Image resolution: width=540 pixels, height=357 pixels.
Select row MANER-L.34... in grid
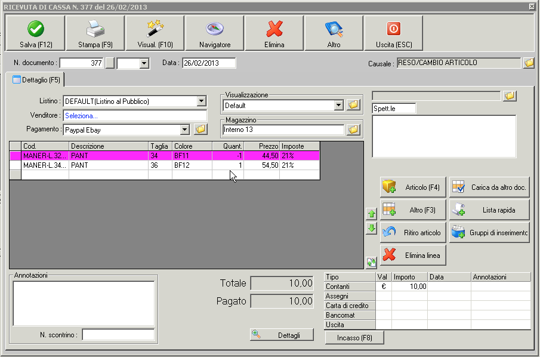click(x=165, y=165)
